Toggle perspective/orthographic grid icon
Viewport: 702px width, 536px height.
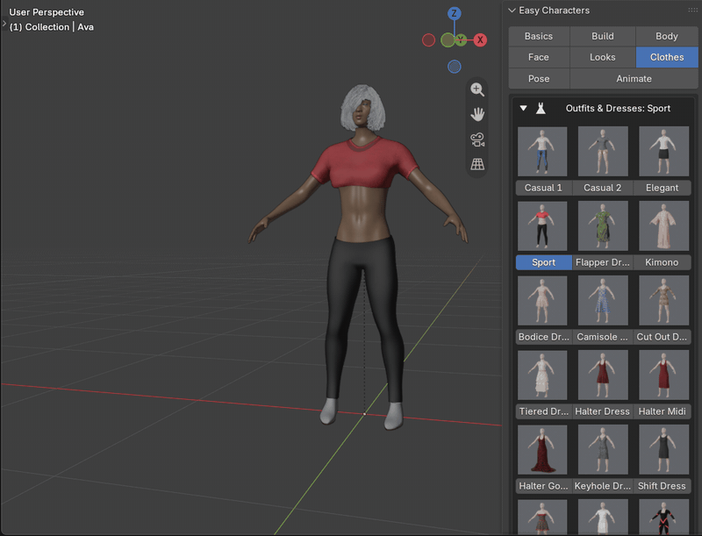(477, 164)
